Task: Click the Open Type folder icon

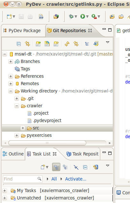Action: pos(112,17)
